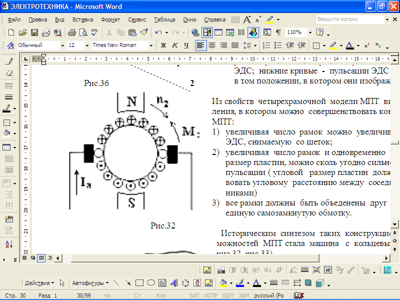400x300 pixels.
Task: Open the Таблица menu
Action: [x=164, y=19]
